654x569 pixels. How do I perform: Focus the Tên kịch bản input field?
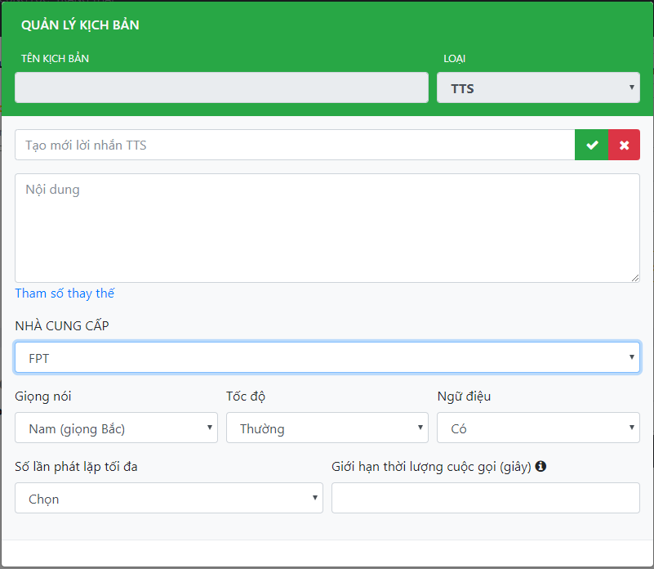coord(221,87)
